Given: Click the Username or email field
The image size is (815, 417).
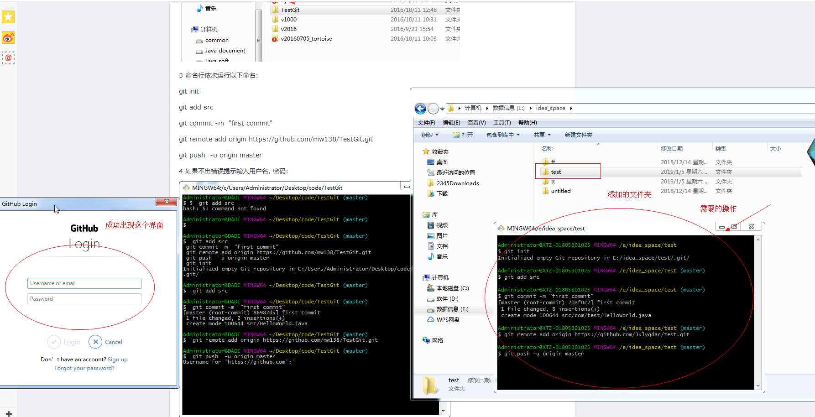Looking at the screenshot, I should coord(84,283).
